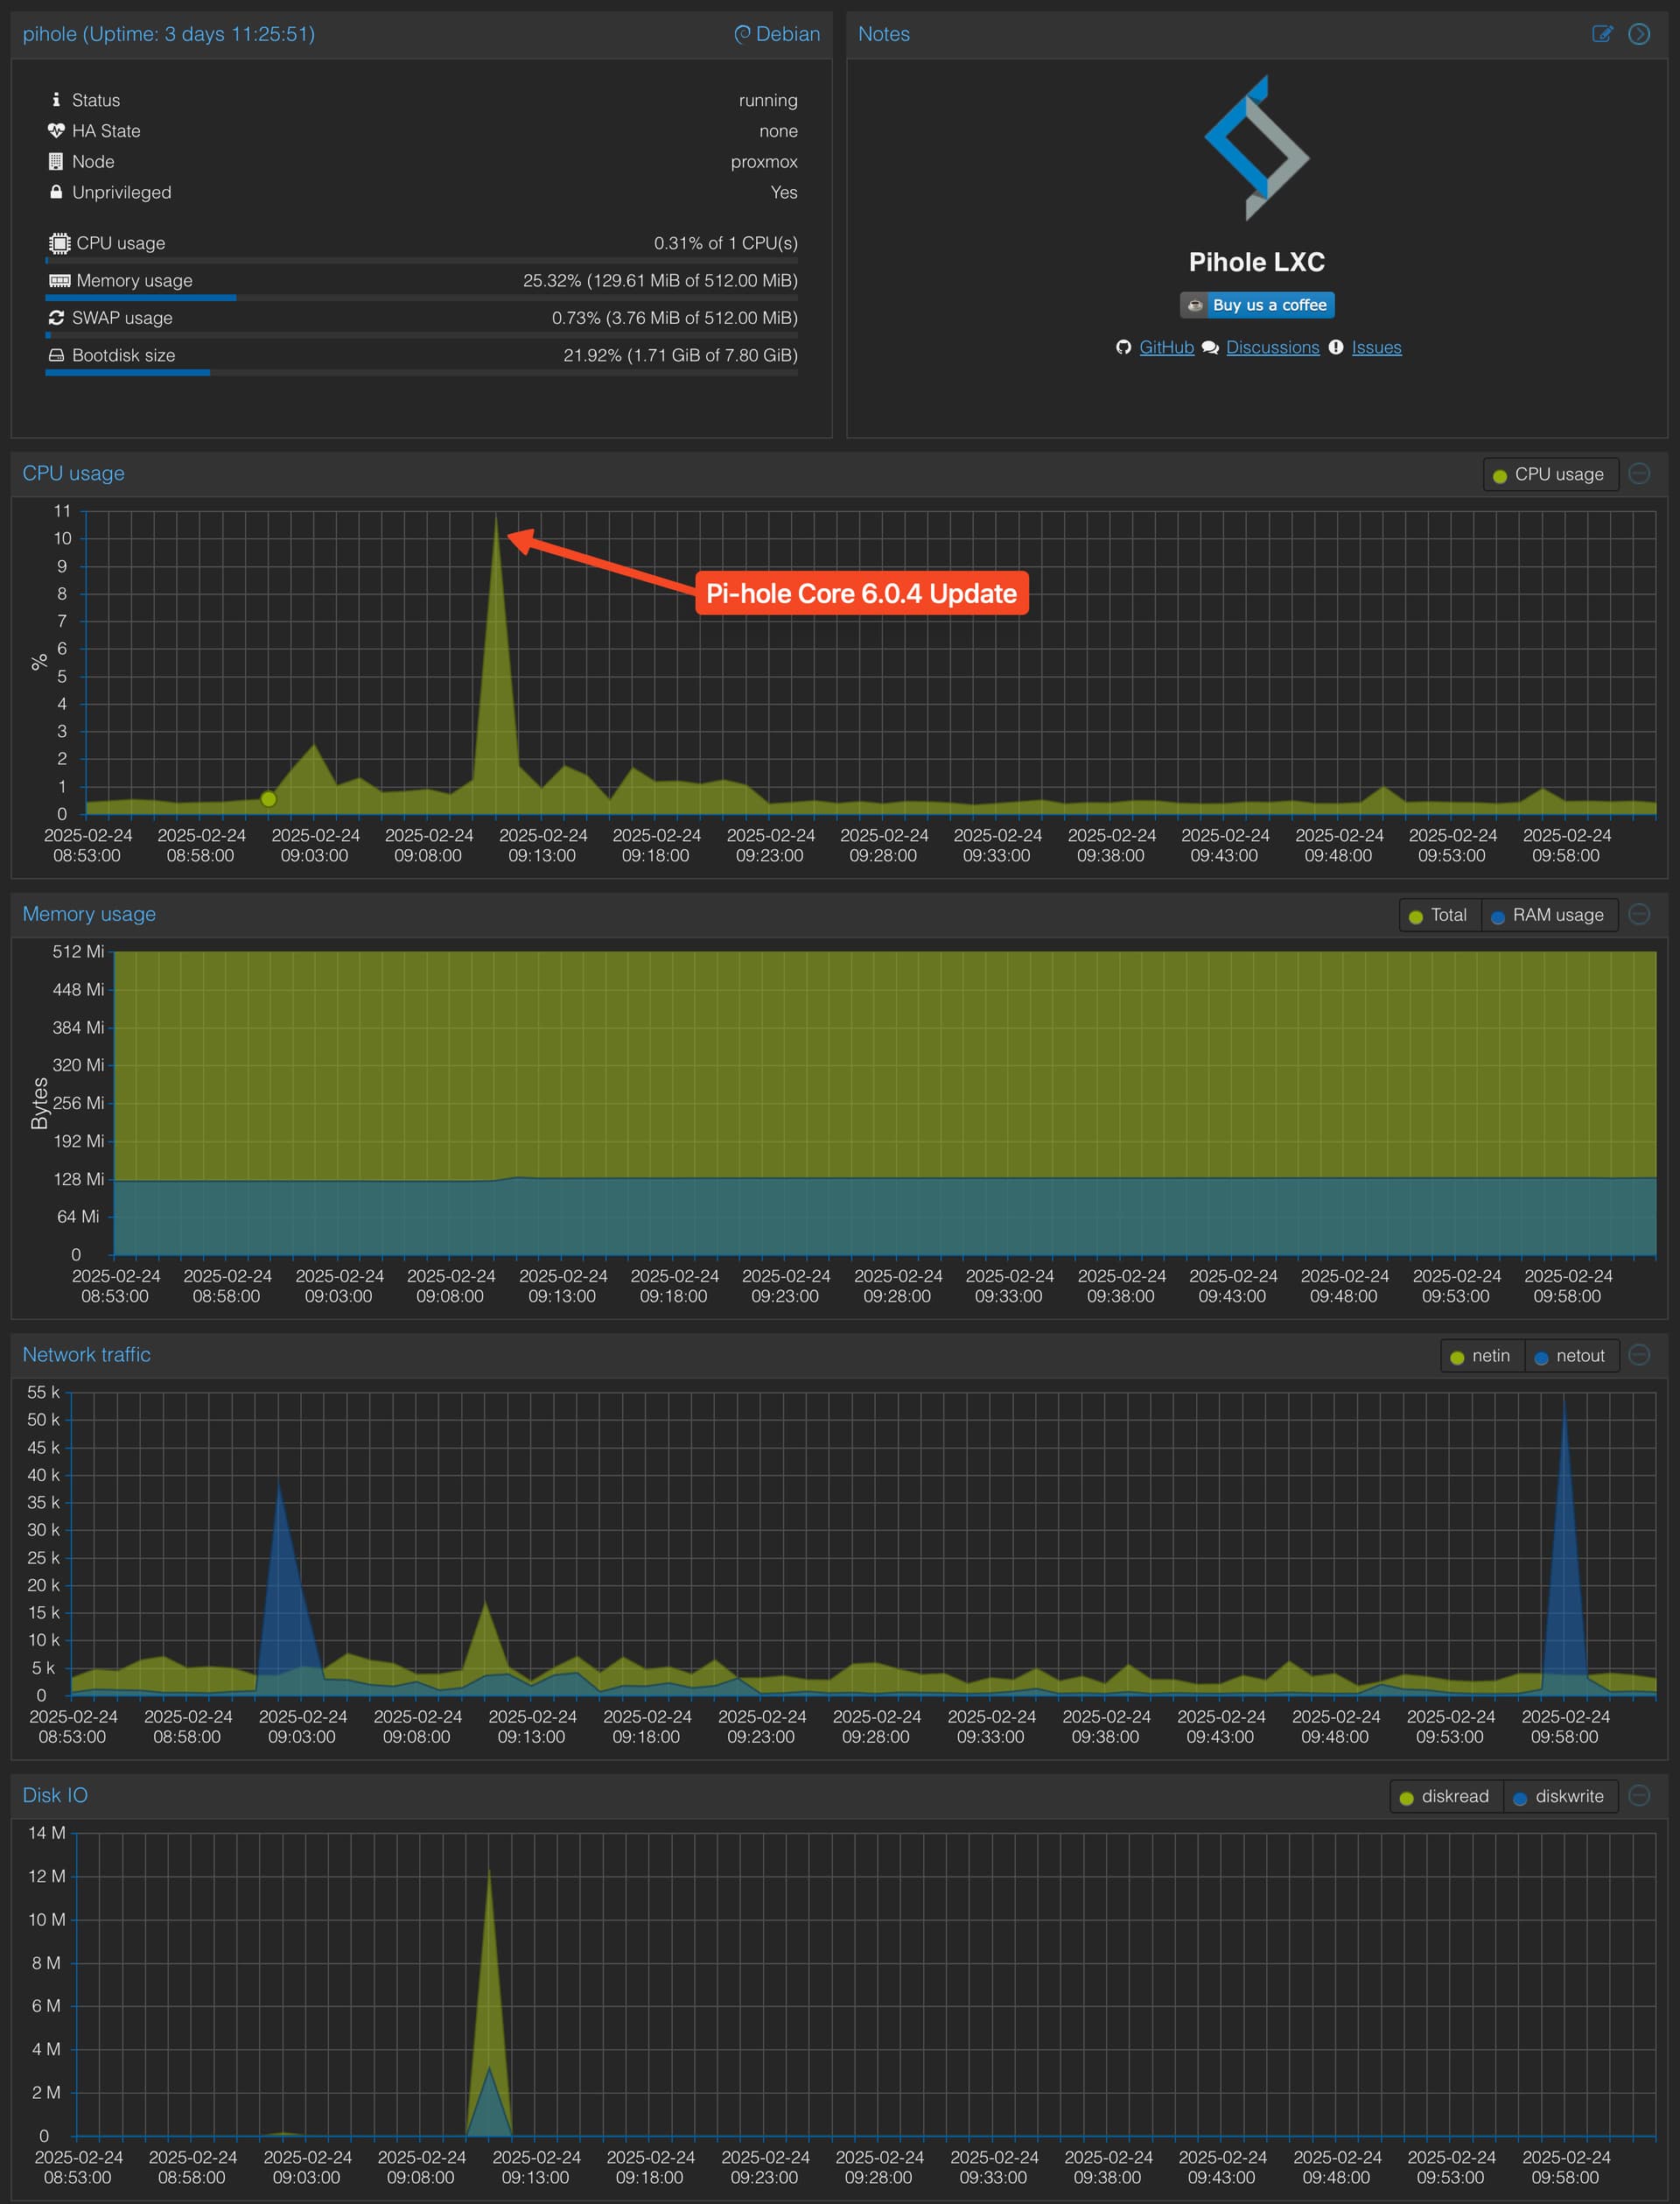The width and height of the screenshot is (1680, 2204).
Task: Click the edit notes pencil icon
Action: [1602, 34]
